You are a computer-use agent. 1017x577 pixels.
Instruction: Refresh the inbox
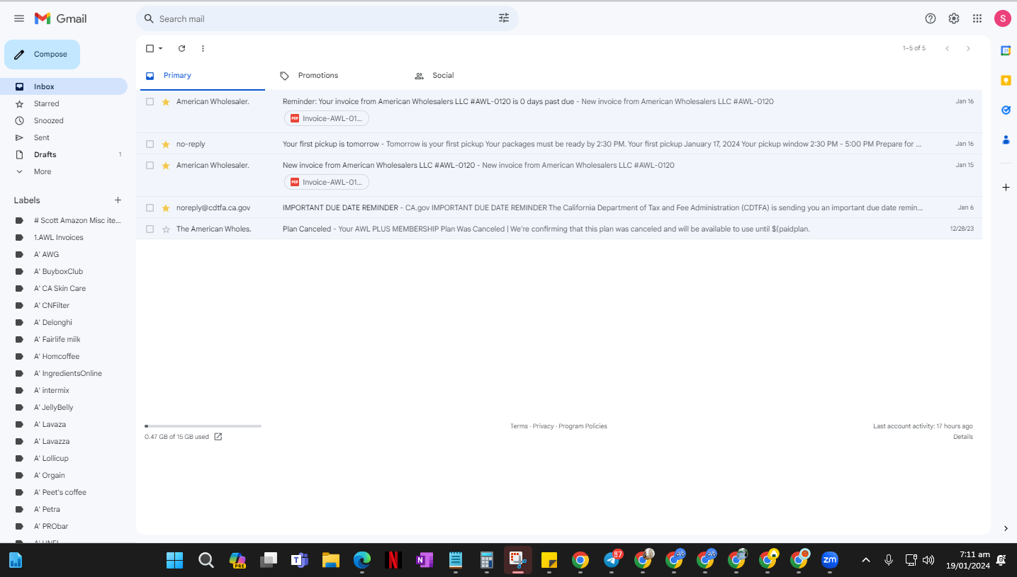click(181, 48)
